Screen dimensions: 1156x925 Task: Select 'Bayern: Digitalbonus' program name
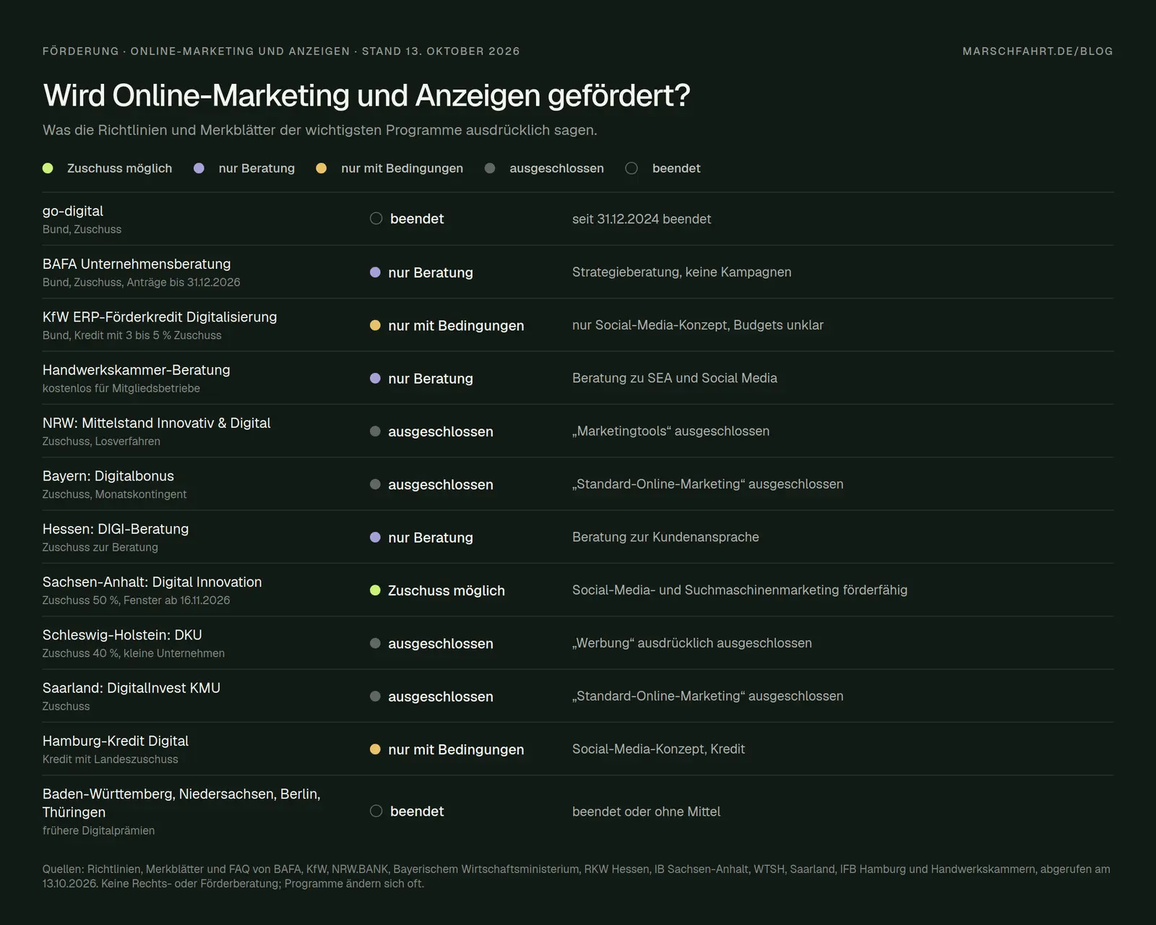pos(108,476)
